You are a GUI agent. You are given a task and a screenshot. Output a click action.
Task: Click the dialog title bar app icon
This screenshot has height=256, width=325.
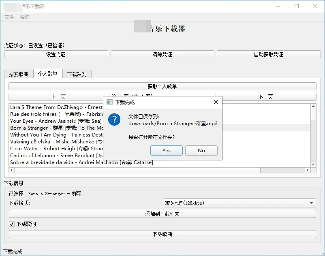click(109, 102)
